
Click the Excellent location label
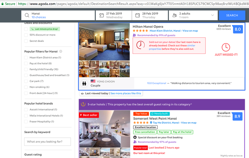pyautogui.click(x=145, y=127)
